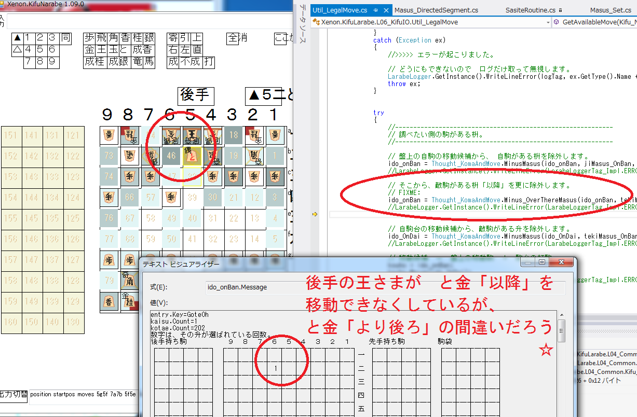Choose the 成銀 promoted silver button
Viewport: 637px width, 417px height.
click(119, 62)
